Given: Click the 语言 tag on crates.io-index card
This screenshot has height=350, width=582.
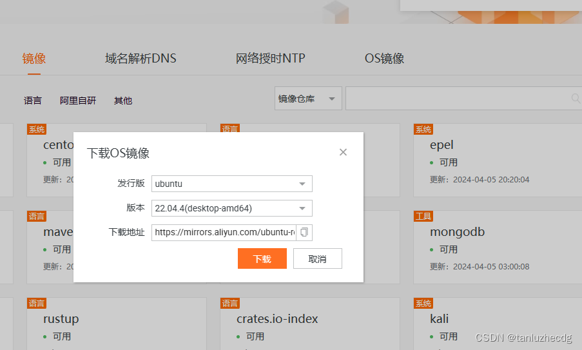Looking at the screenshot, I should [229, 303].
